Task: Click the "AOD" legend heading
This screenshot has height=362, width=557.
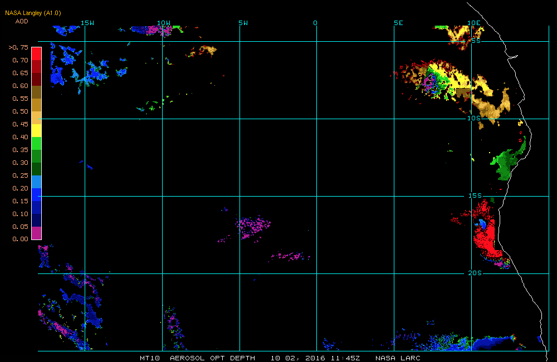Action: coord(22,21)
